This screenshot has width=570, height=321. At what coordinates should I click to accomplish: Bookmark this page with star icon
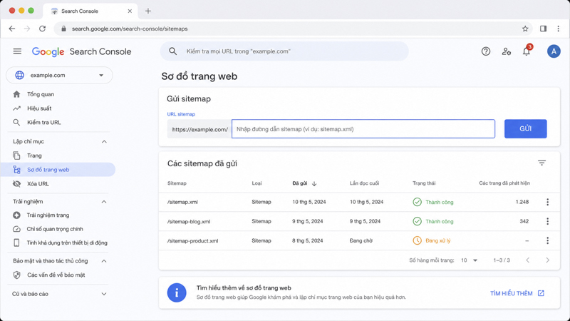tap(525, 29)
